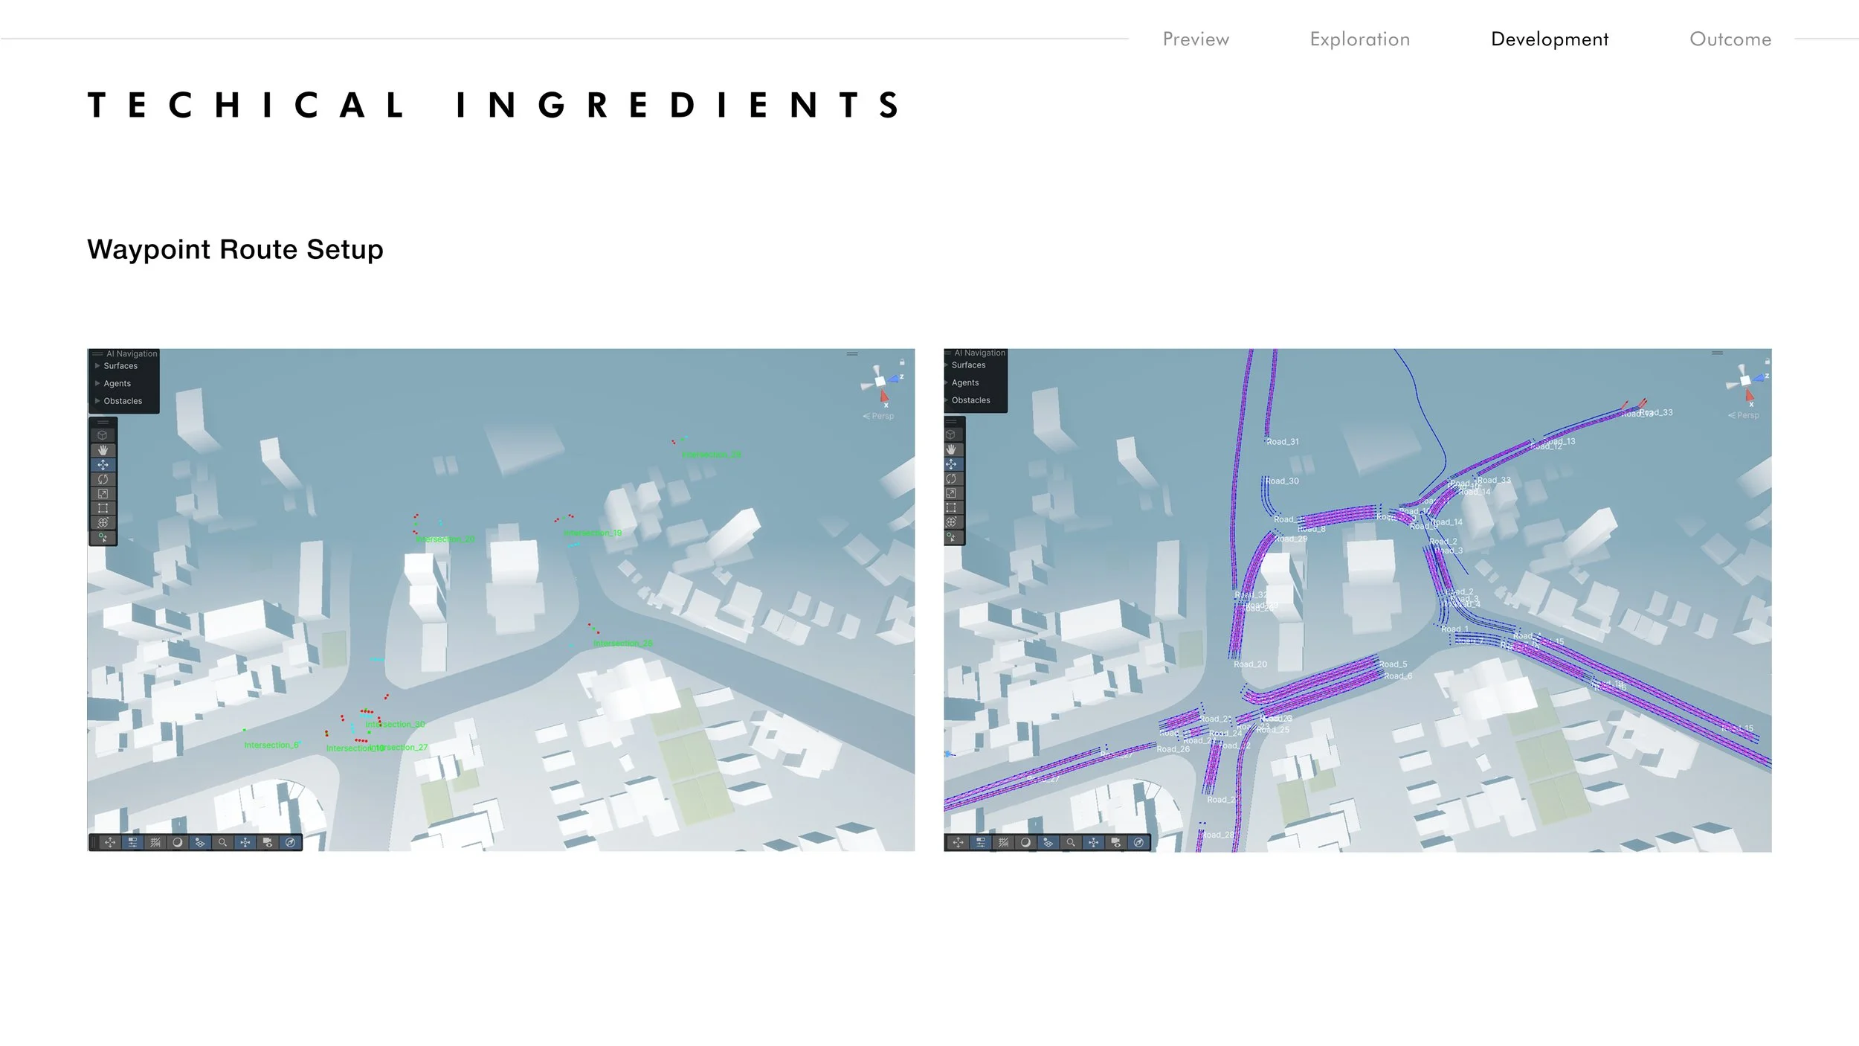
Task: Toggle the perspective lock icon in left viewport
Action: coord(902,362)
